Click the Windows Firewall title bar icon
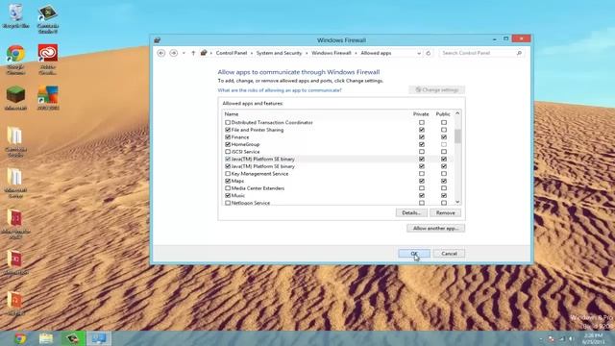This screenshot has height=346, width=615. coord(158,40)
